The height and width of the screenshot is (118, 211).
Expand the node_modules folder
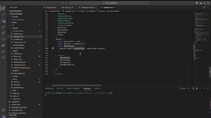17,20
